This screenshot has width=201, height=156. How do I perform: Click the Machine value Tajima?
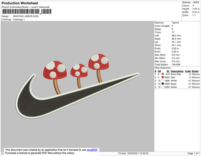pos(175,23)
